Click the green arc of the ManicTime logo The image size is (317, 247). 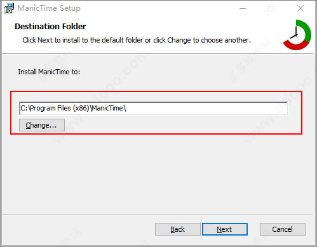tap(307, 30)
